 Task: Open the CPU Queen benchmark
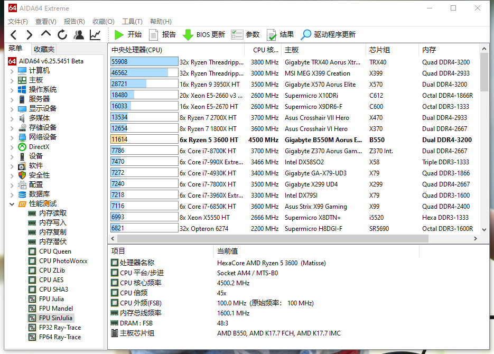click(50, 251)
